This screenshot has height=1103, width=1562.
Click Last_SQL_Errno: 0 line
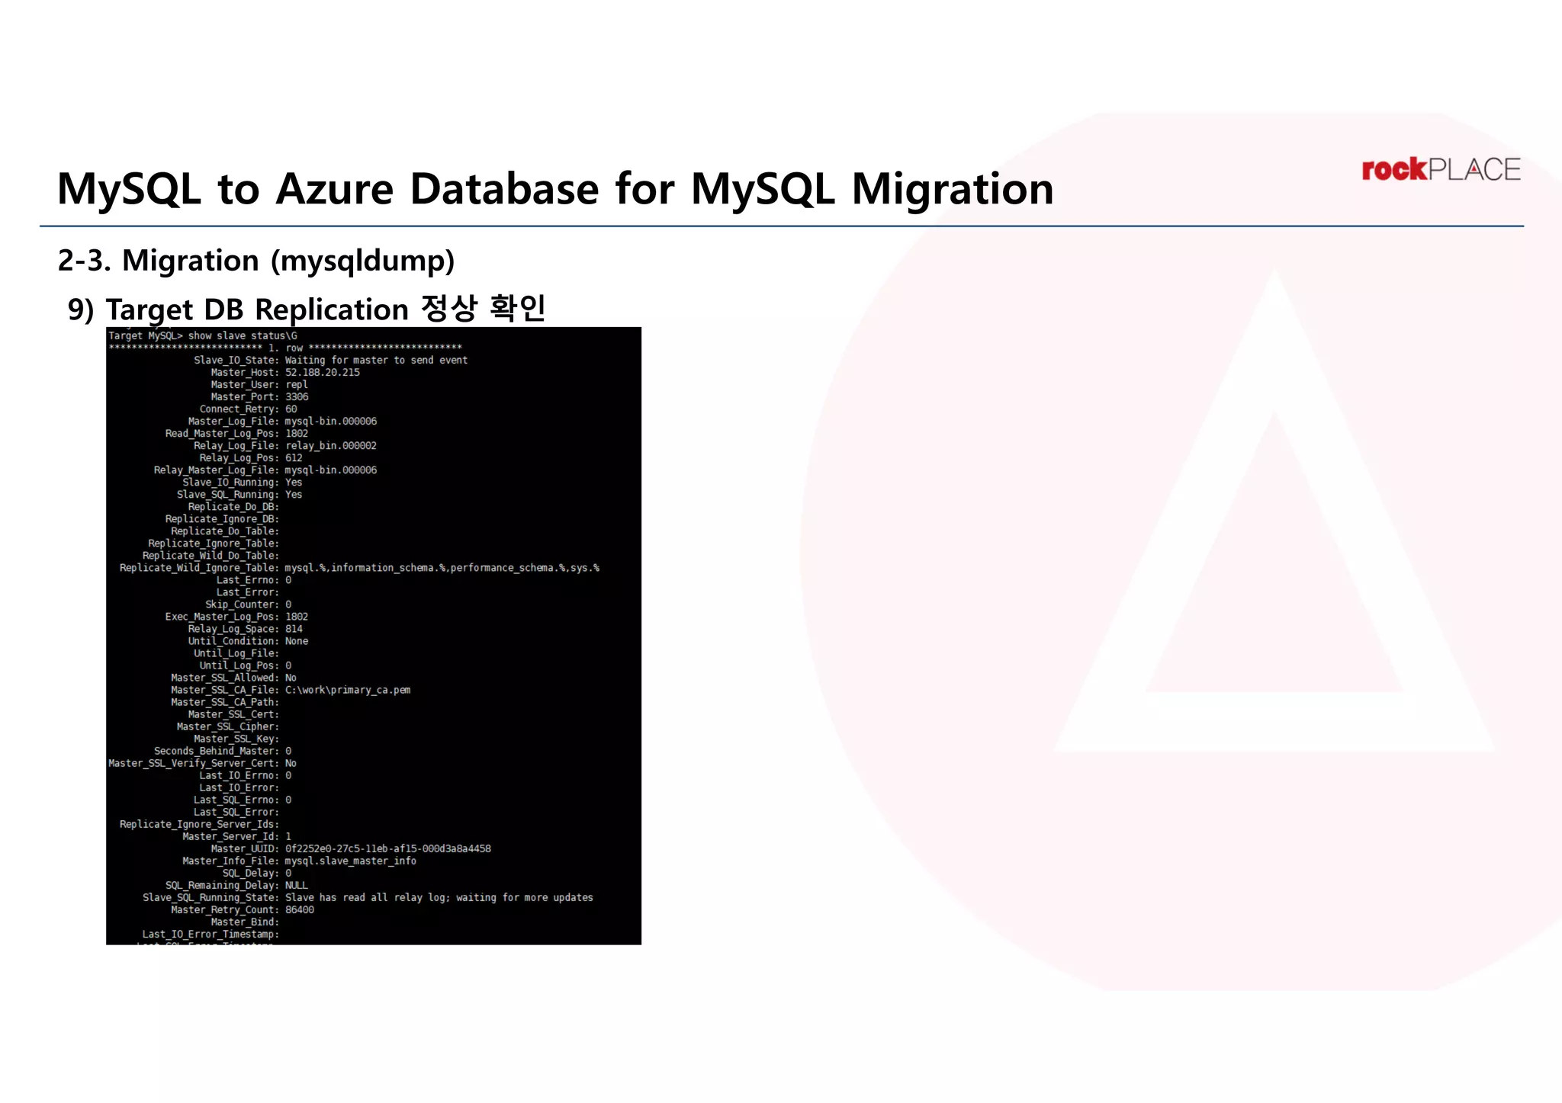(x=243, y=799)
